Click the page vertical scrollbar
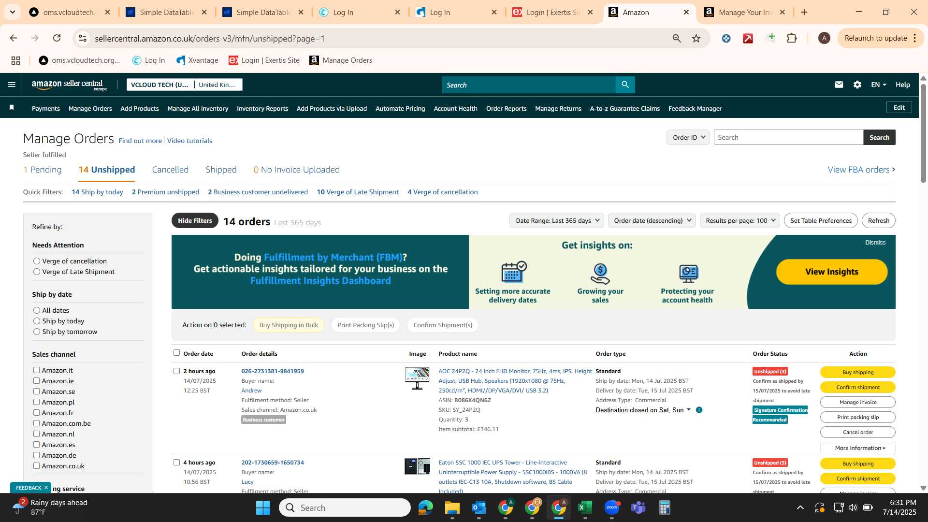 pyautogui.click(x=923, y=133)
